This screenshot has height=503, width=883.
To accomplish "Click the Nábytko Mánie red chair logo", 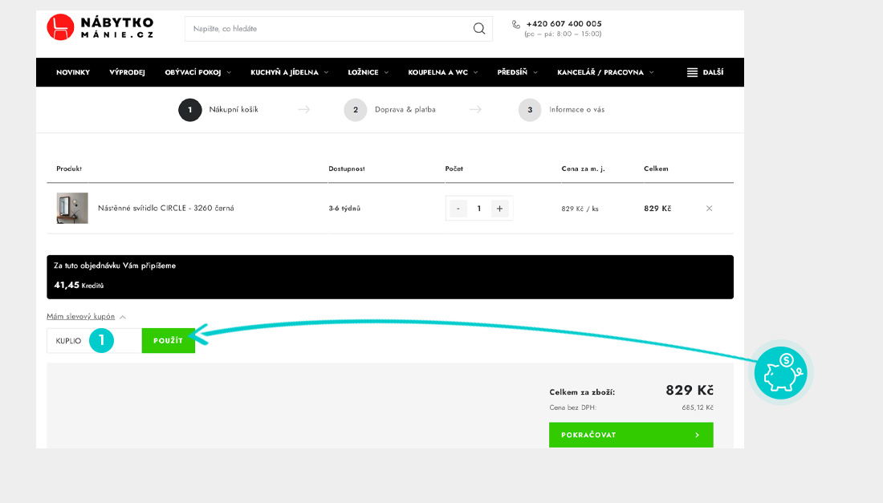I will [x=61, y=28].
